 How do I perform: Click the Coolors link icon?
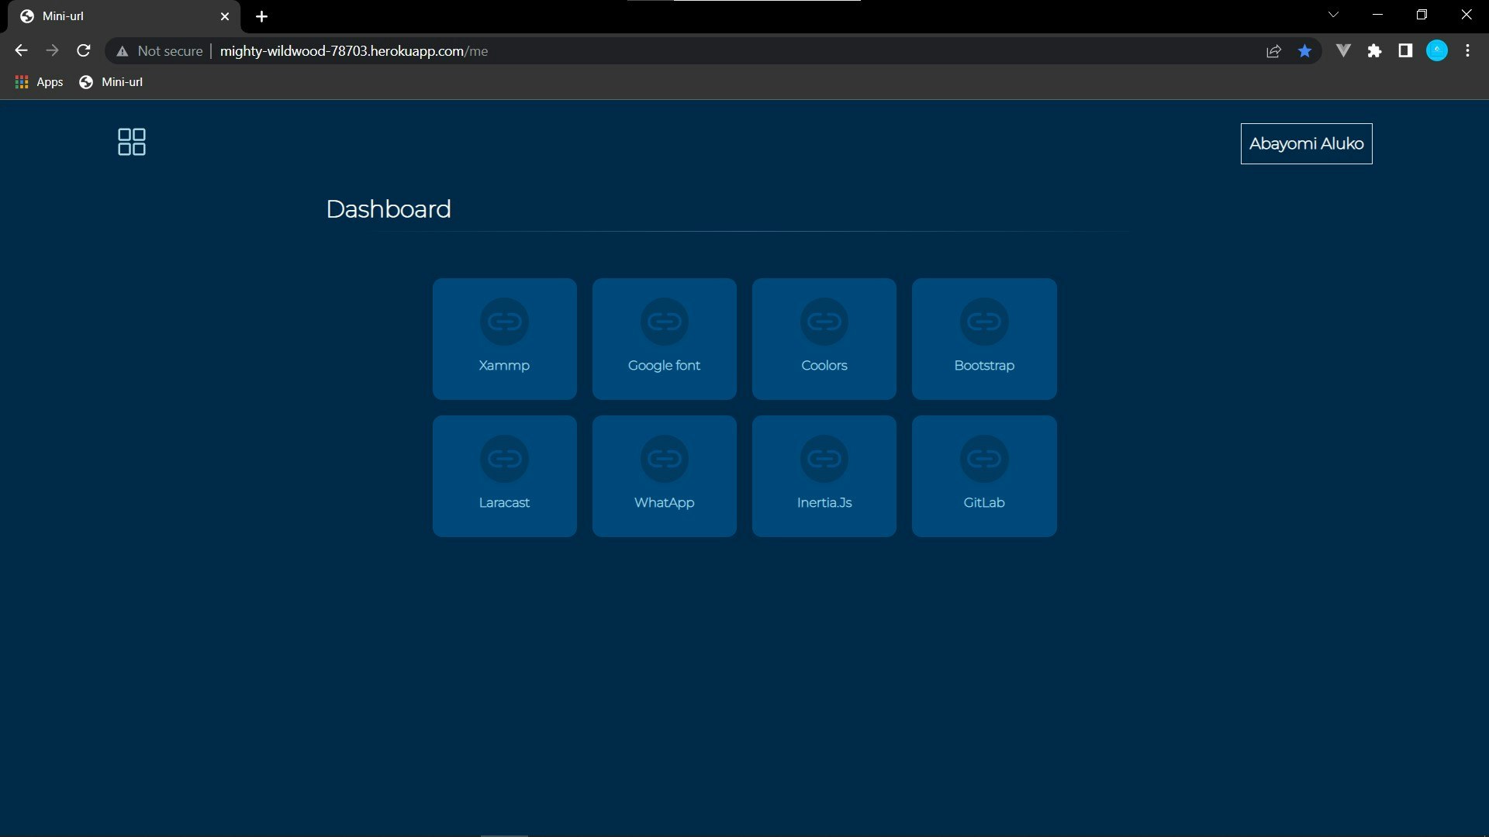click(x=824, y=321)
